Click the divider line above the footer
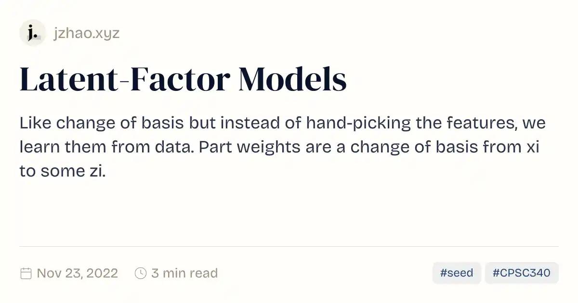This screenshot has width=578, height=303. [x=289, y=246]
